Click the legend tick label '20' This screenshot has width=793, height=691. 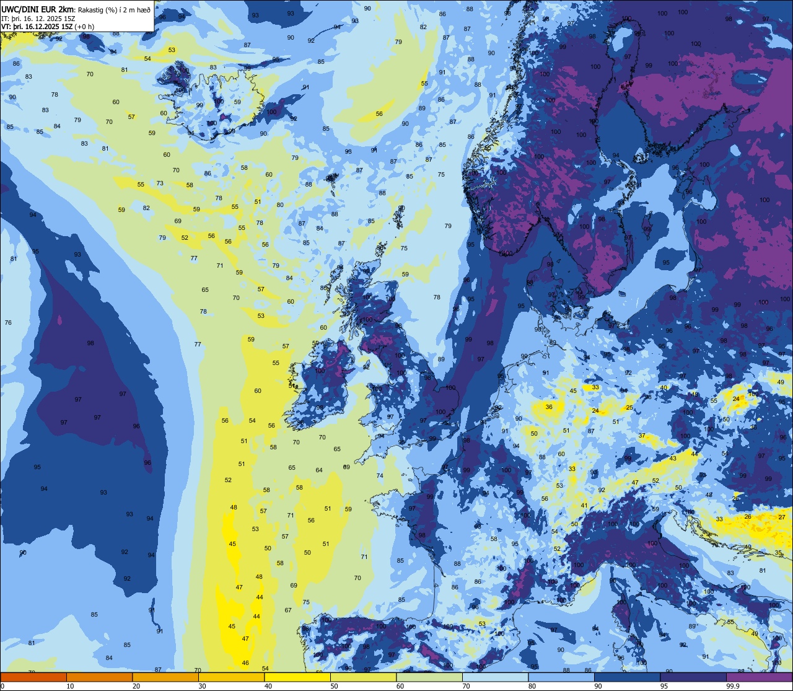pos(136,686)
